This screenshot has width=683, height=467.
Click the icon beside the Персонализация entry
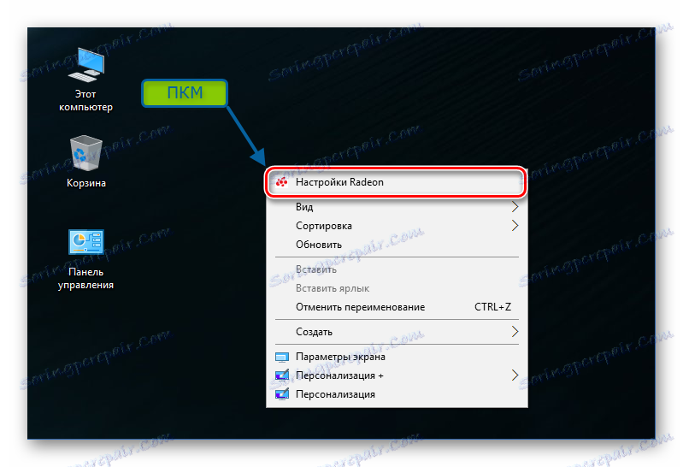(x=282, y=394)
